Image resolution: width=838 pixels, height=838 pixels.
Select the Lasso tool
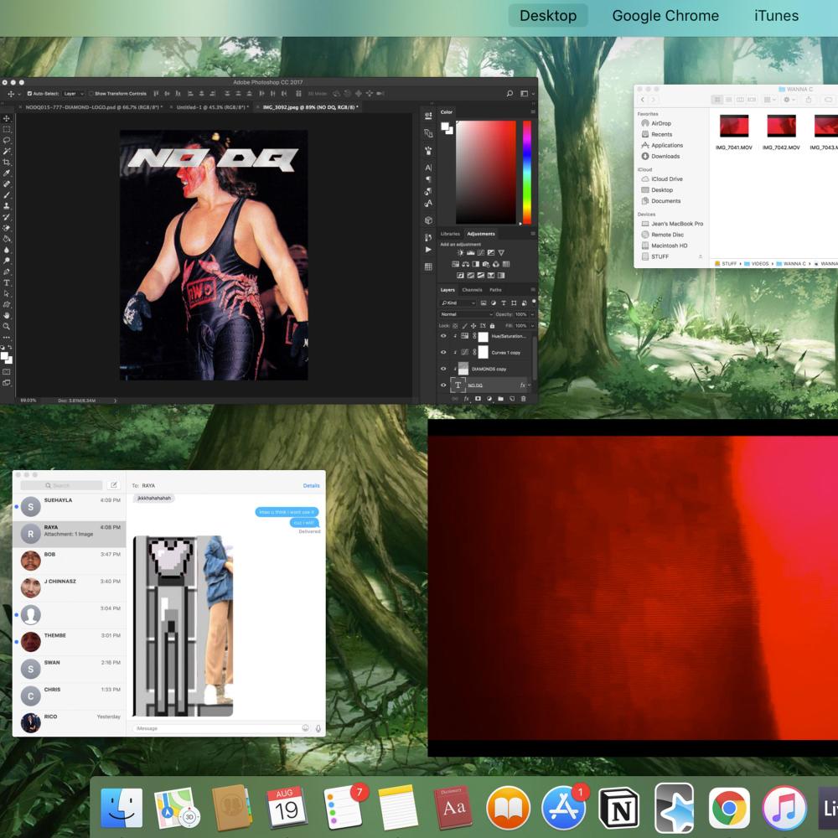[x=7, y=141]
